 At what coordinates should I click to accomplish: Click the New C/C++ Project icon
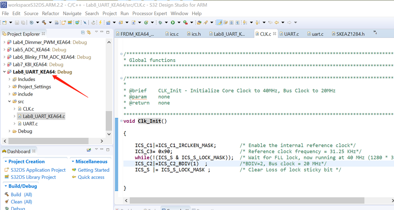pos(108,22)
